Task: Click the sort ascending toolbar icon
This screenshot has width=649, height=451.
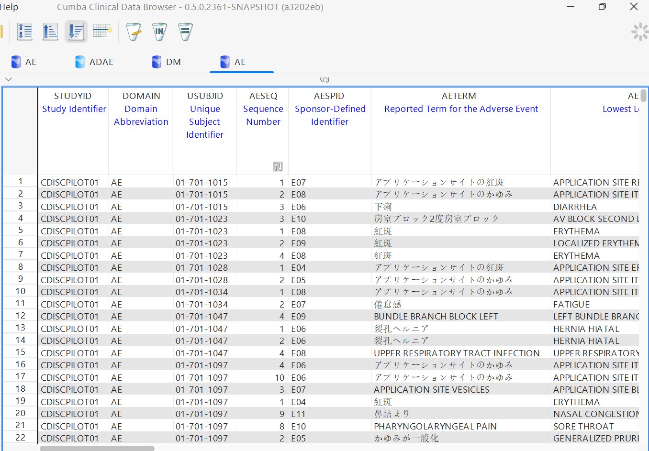Action: [50, 32]
